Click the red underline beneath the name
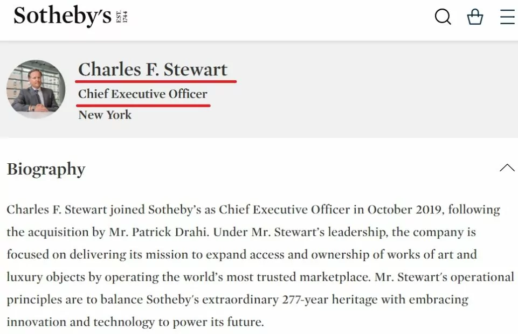The height and width of the screenshot is (334, 518). (156, 81)
